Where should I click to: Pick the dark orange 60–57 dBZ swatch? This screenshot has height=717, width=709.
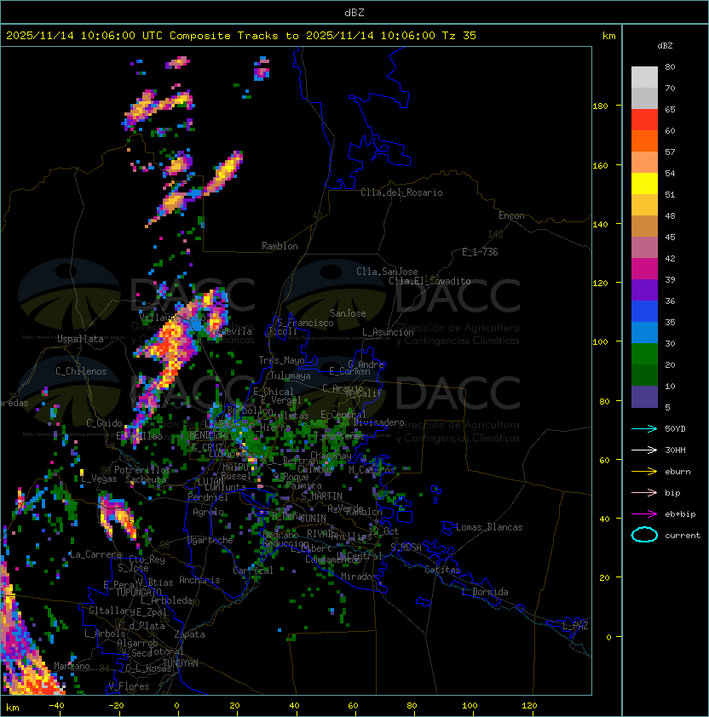pos(644,141)
